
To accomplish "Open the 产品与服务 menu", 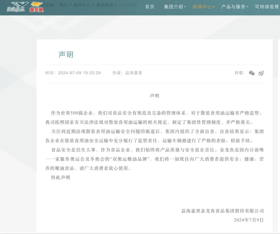I will tap(233, 7).
